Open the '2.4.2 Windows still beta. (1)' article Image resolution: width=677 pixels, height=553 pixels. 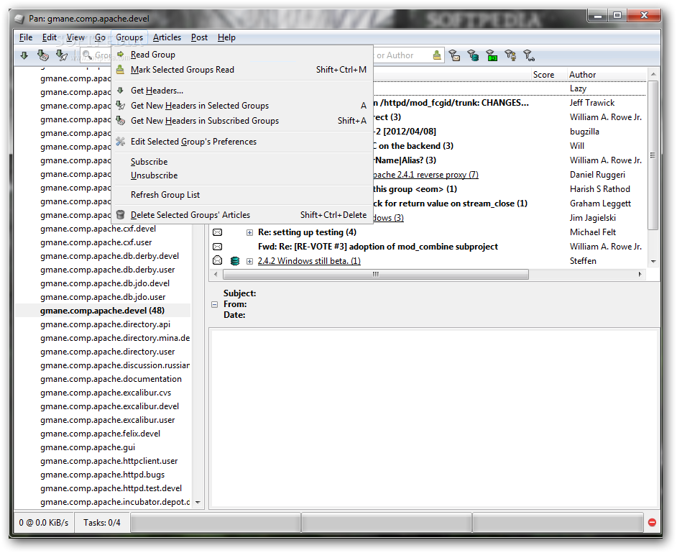(x=309, y=261)
